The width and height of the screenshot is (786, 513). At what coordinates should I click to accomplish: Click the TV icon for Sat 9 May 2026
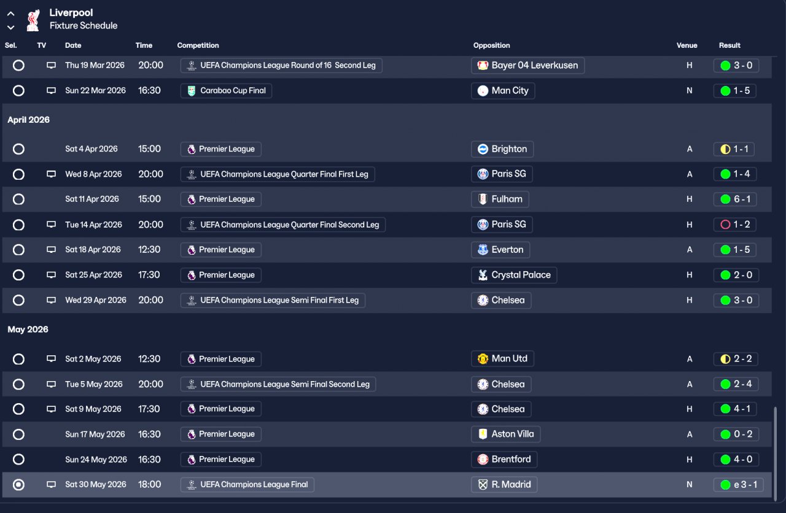52,409
